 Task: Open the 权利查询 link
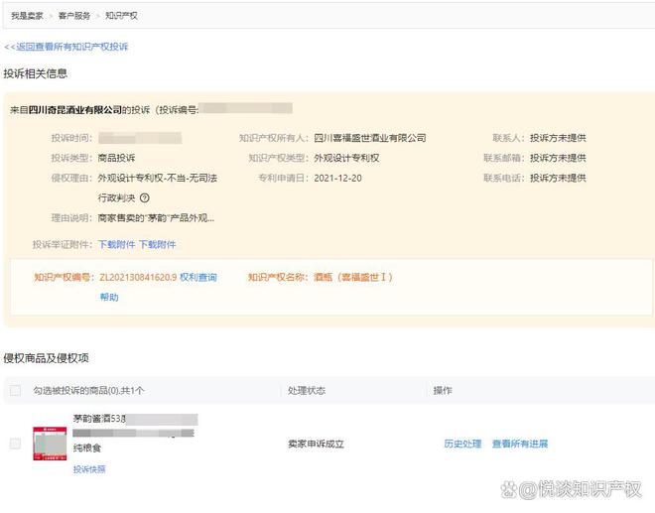tap(198, 277)
